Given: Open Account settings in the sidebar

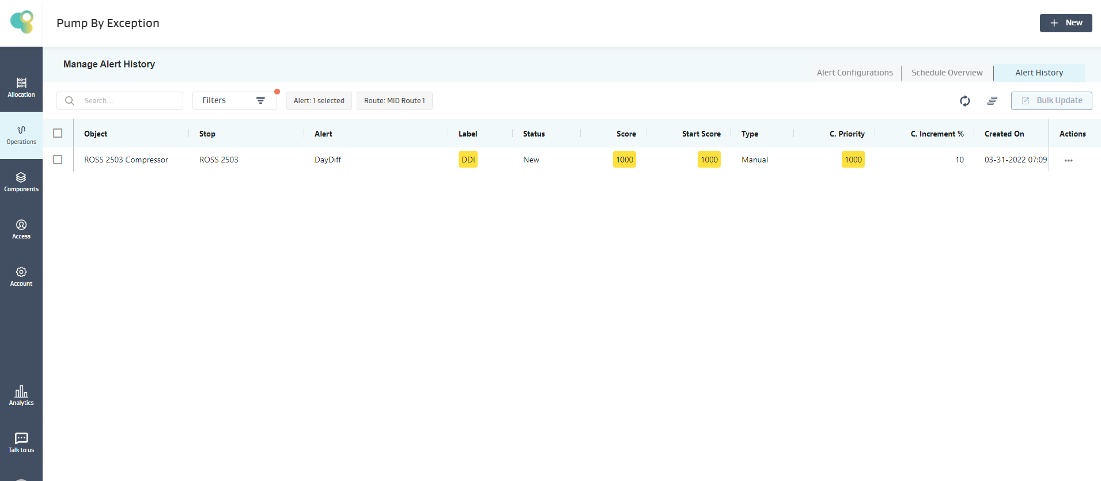Looking at the screenshot, I should (x=21, y=277).
